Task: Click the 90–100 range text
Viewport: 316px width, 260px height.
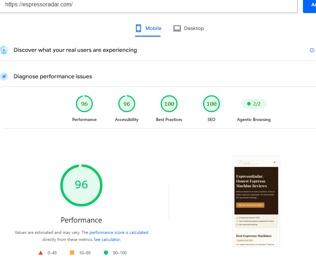Action: [x=120, y=253]
